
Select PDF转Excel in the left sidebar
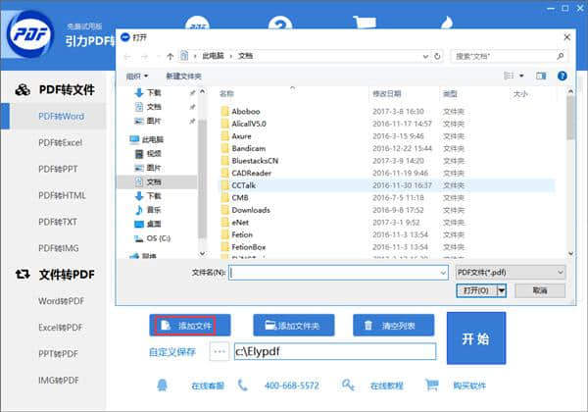point(61,143)
